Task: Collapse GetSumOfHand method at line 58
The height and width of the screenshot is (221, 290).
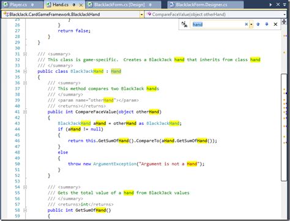Action: (25, 210)
